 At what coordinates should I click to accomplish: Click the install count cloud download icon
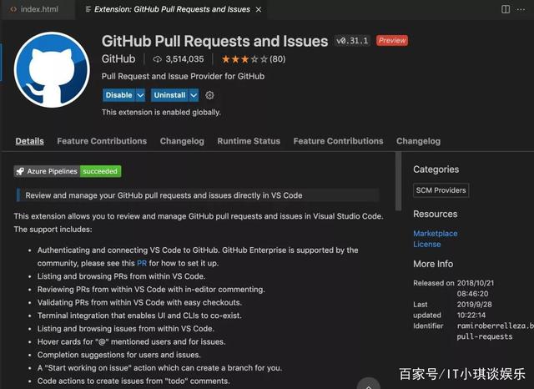(158, 59)
